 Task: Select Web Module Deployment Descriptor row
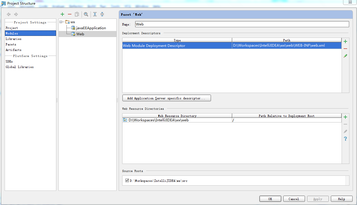232,45
